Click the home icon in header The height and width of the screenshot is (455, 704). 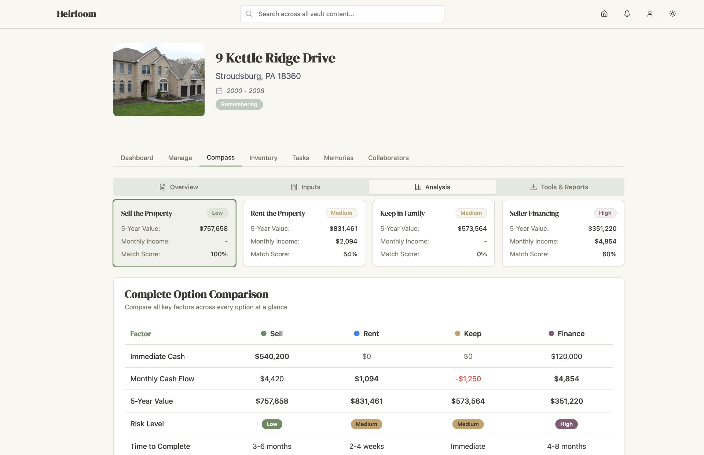[x=604, y=14]
